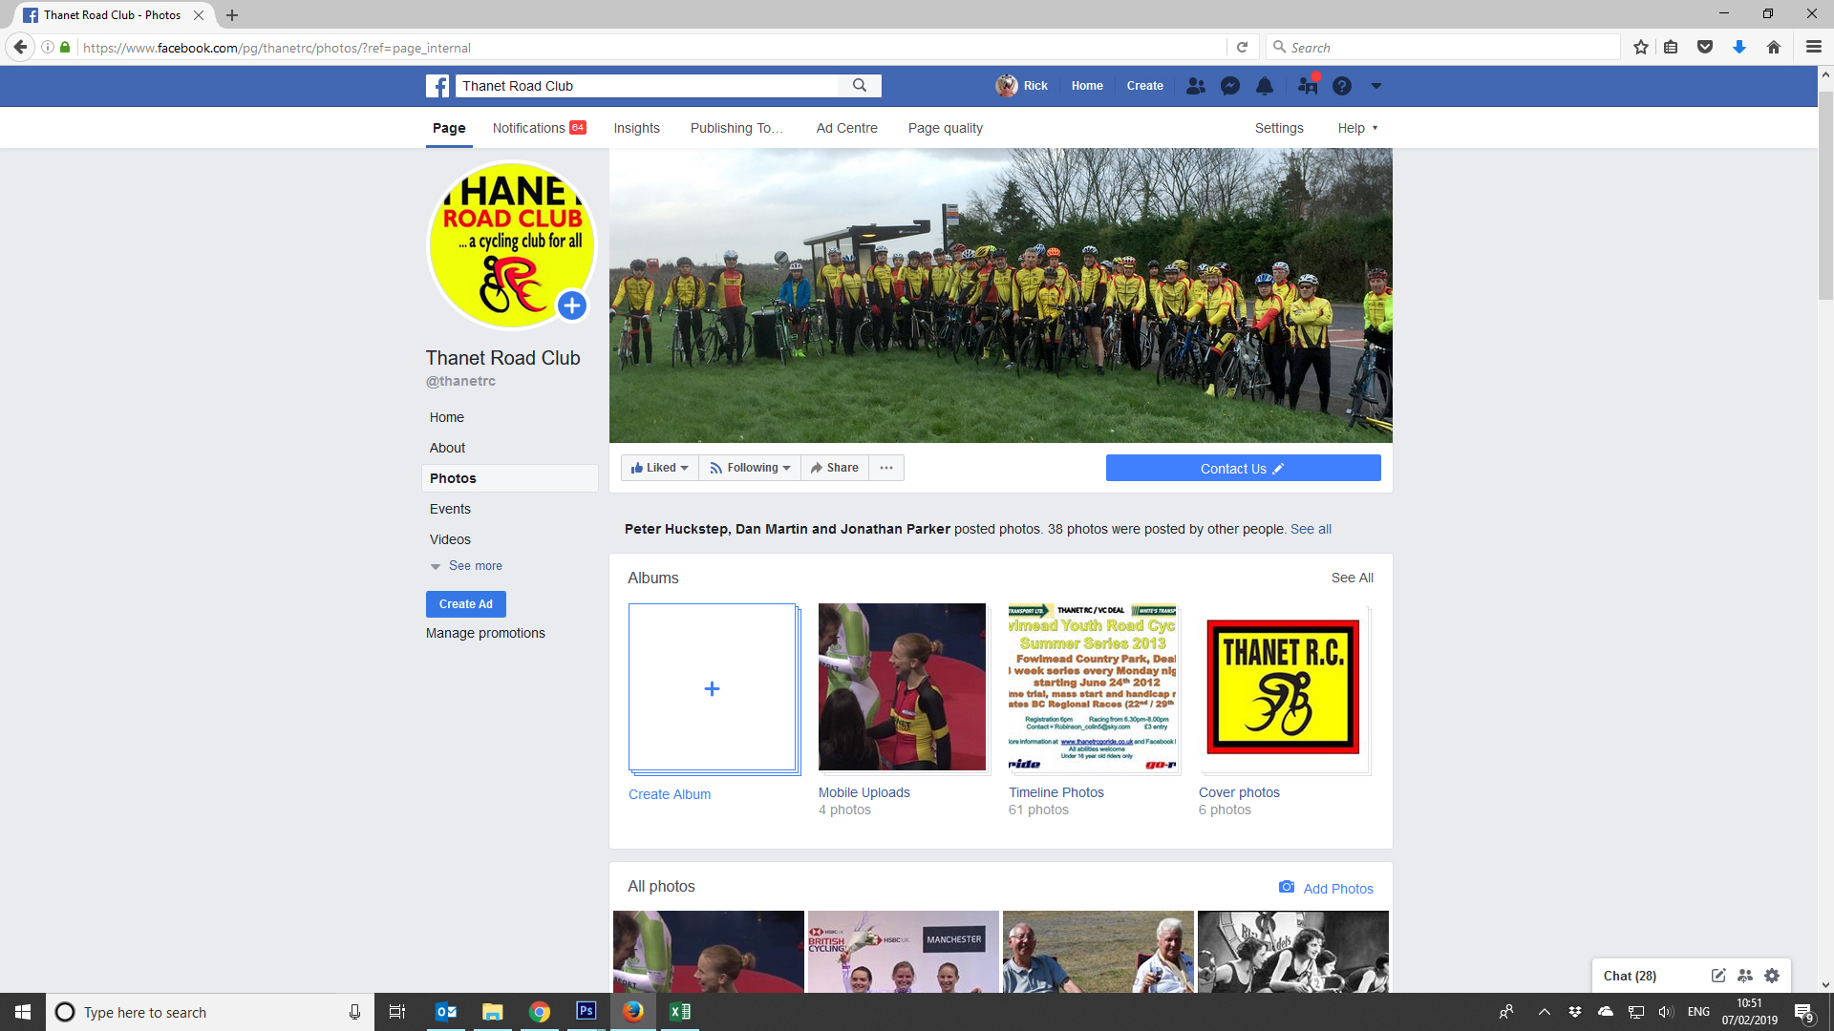
Task: Go to the Firefox home icon
Action: click(x=1774, y=47)
